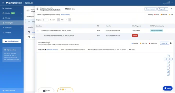Zoom out the process graph
This screenshot has width=175, height=93.
click(168, 68)
